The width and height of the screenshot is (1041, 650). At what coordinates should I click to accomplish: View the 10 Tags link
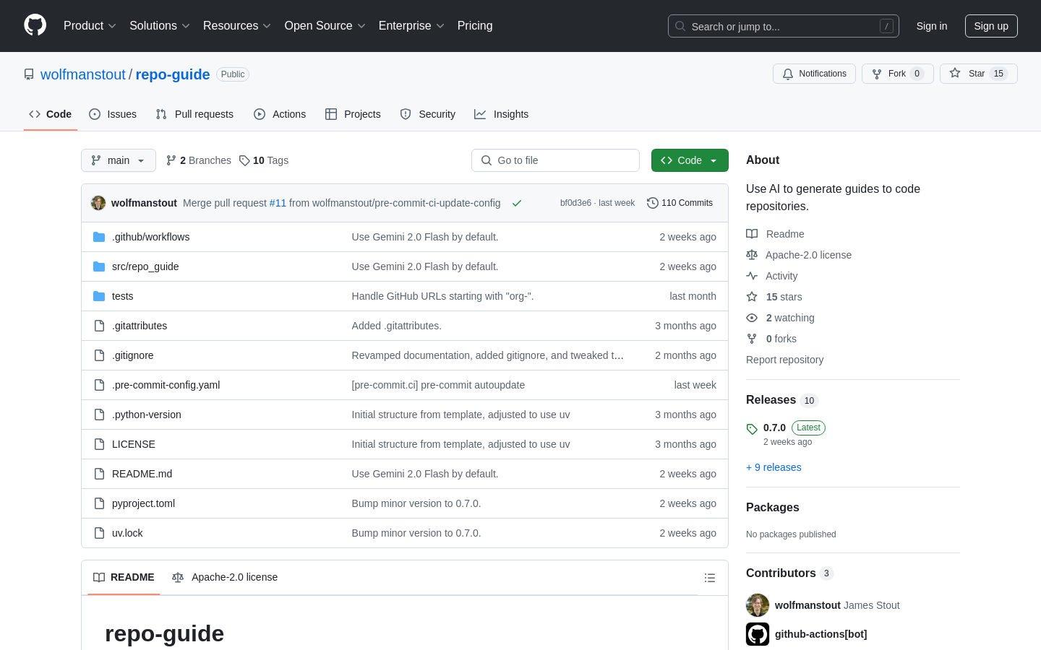(264, 160)
